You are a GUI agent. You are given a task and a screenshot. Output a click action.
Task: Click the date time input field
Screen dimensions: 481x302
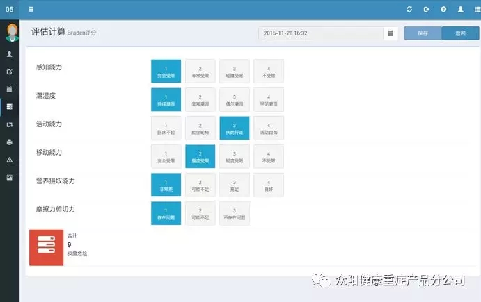point(321,33)
